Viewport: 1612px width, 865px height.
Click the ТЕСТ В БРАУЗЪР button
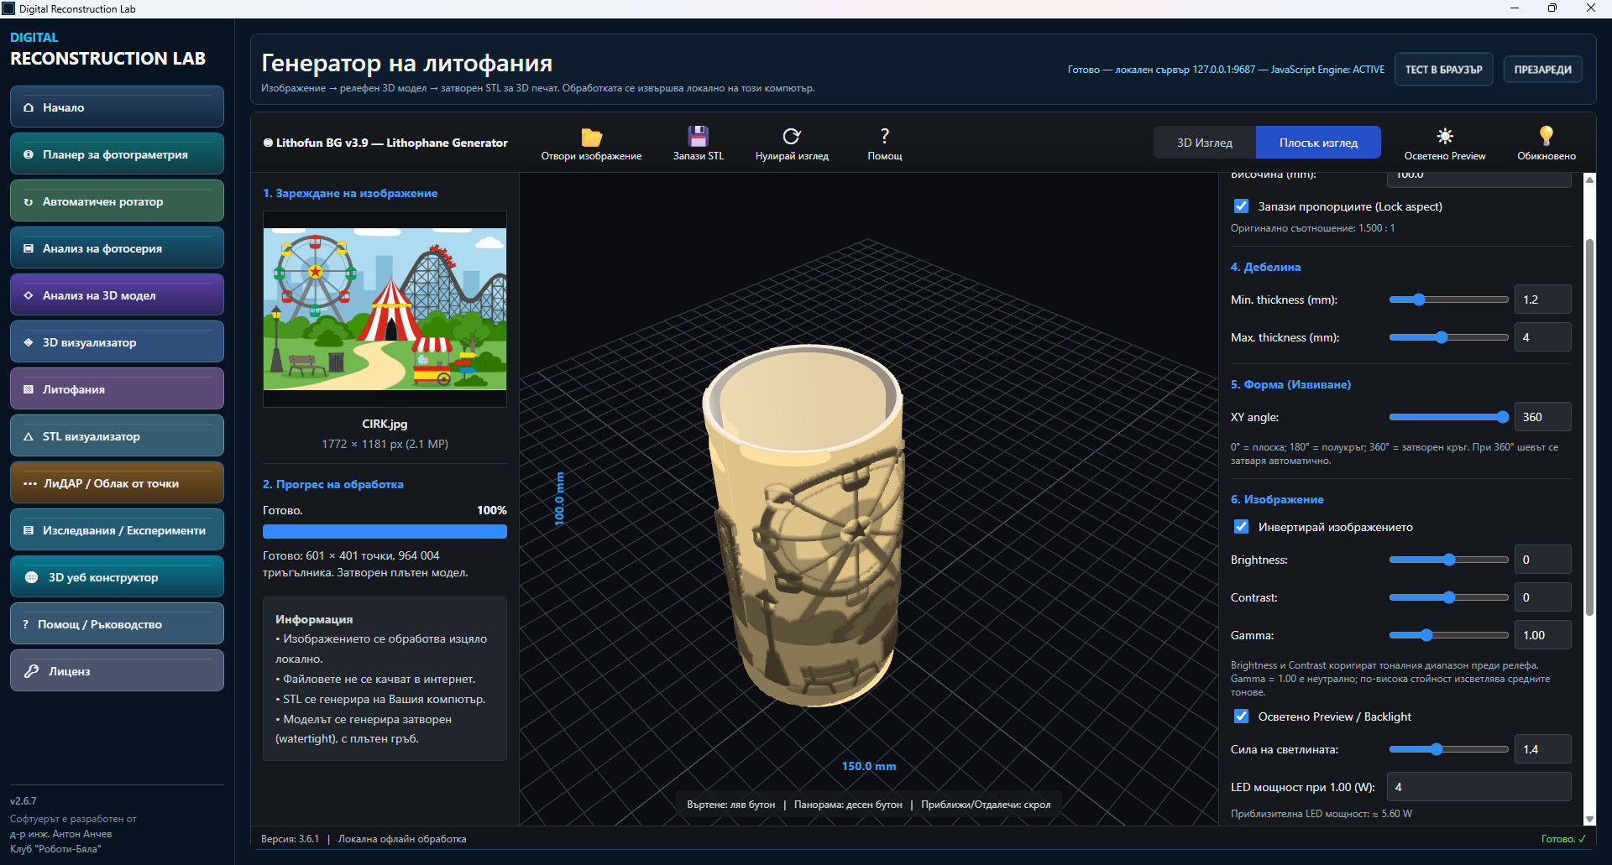tap(1444, 70)
